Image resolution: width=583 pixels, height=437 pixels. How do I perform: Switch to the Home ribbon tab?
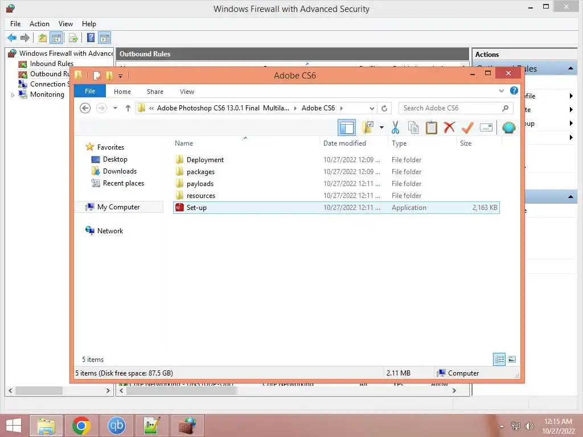coord(122,92)
